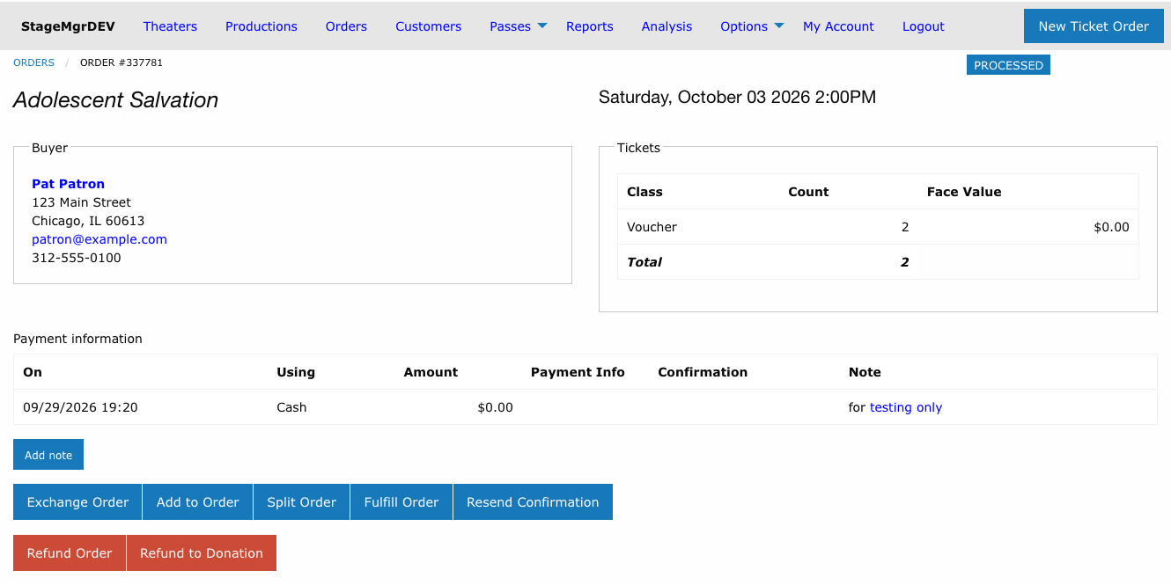The width and height of the screenshot is (1171, 585).
Task: Click the 123 Main Street address line
Action: click(x=81, y=202)
